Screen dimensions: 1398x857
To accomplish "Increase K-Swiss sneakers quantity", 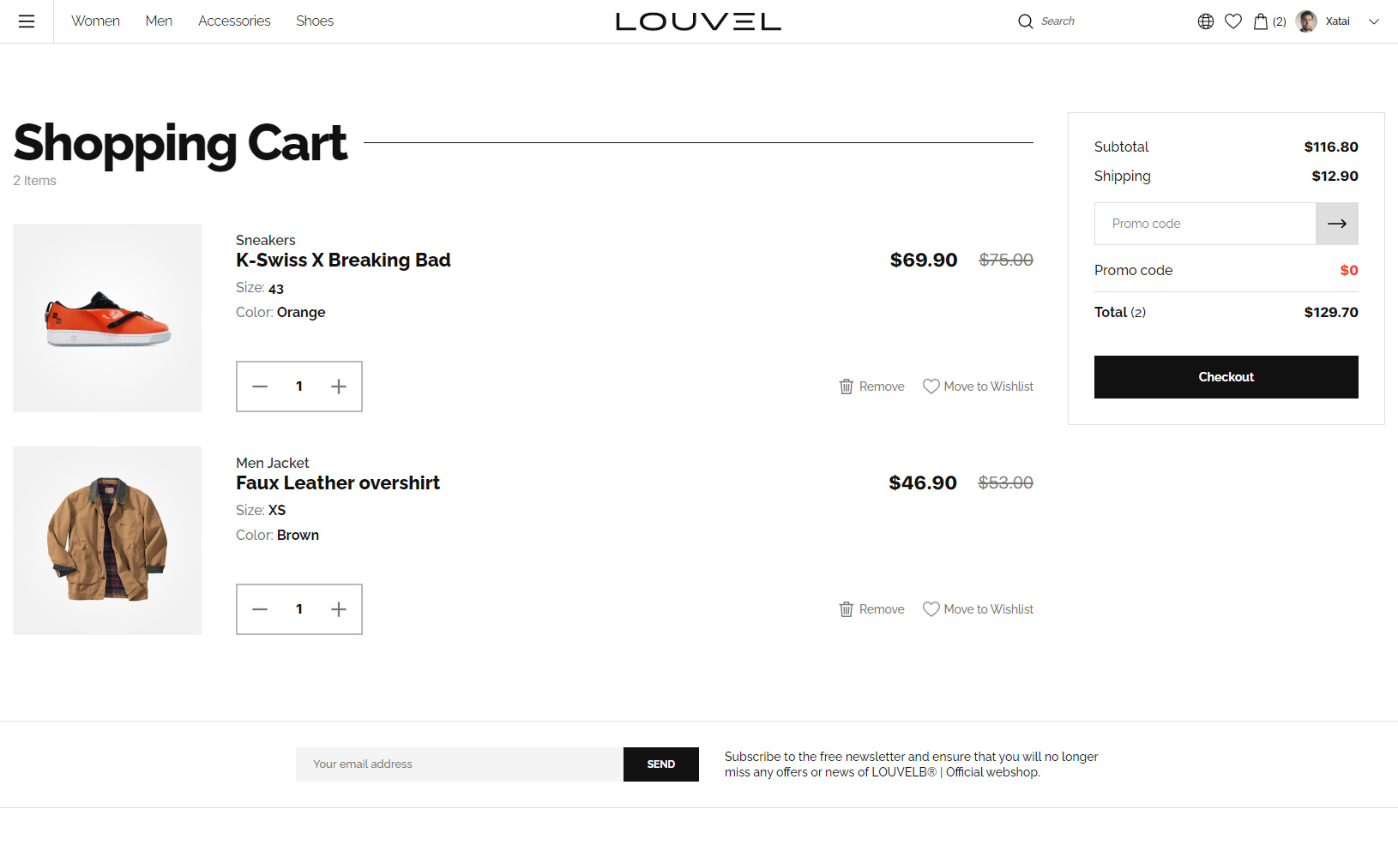I will [339, 387].
